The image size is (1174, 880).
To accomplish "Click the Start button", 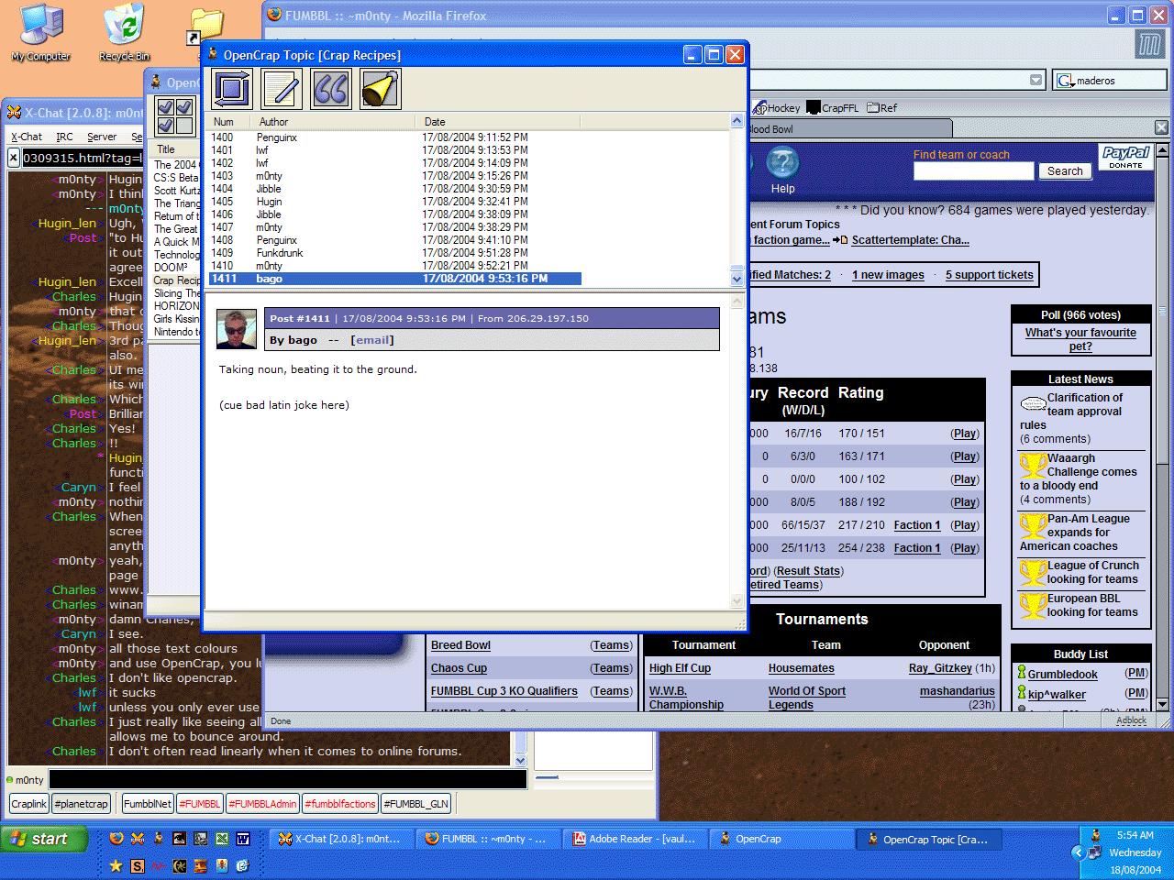I will (x=44, y=839).
